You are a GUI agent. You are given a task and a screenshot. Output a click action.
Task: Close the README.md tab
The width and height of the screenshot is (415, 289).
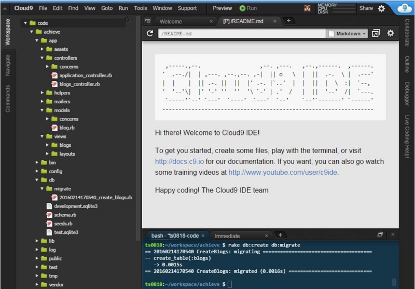pyautogui.click(x=274, y=21)
